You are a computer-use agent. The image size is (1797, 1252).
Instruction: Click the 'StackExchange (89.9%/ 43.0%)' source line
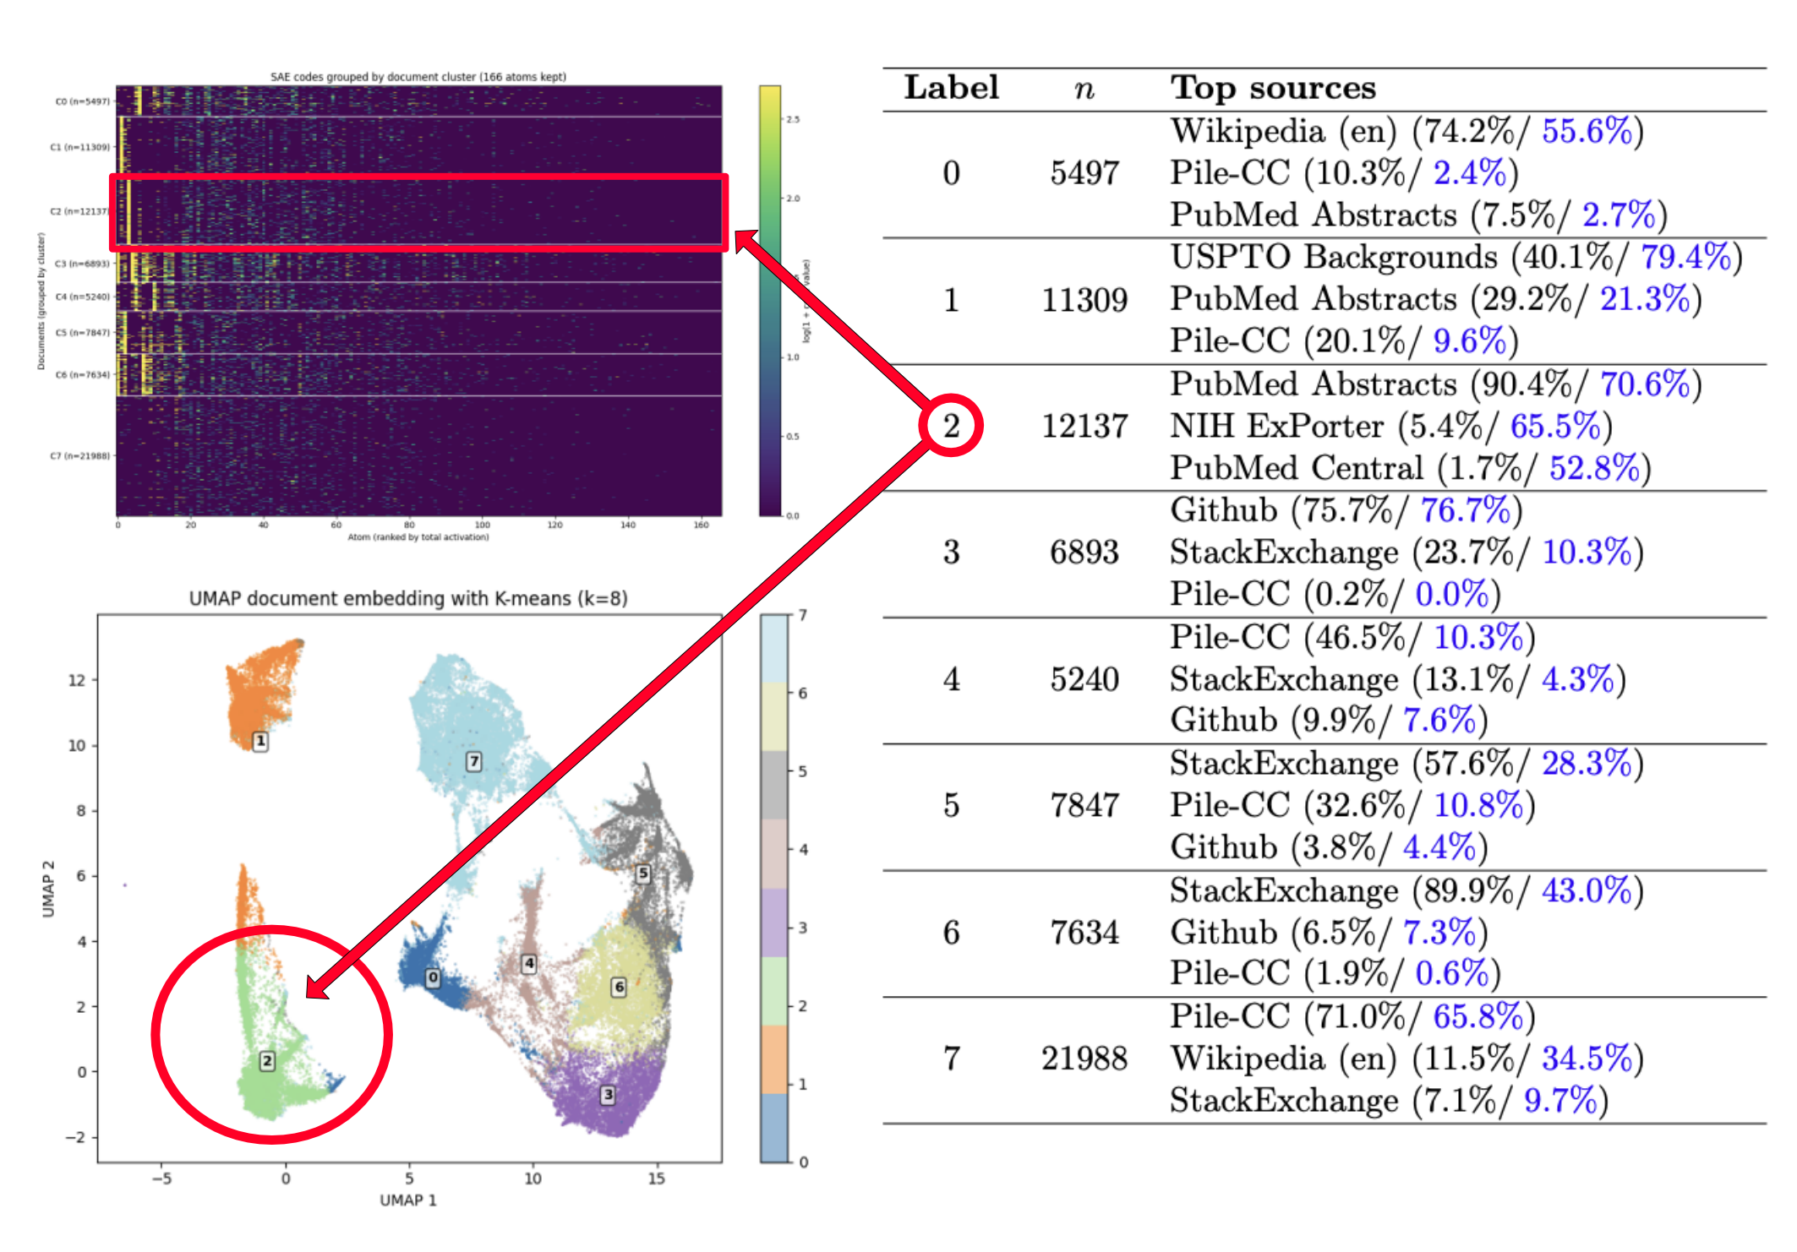(x=1407, y=890)
